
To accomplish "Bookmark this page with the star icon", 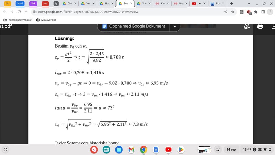I will click(233, 12).
